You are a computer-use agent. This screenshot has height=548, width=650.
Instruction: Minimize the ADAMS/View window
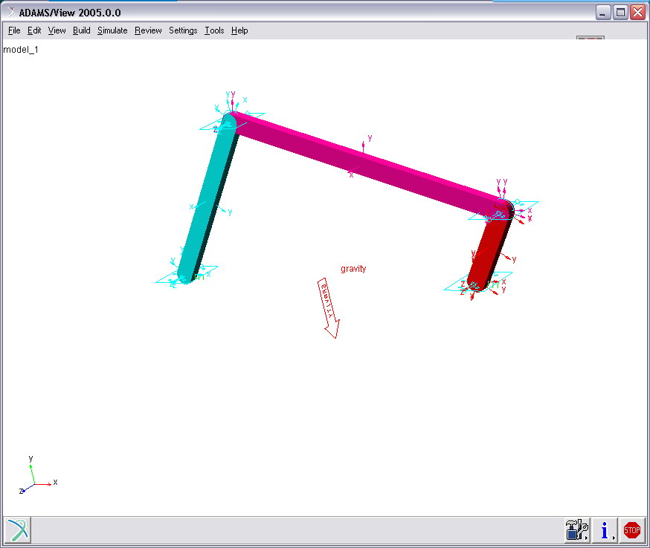602,13
